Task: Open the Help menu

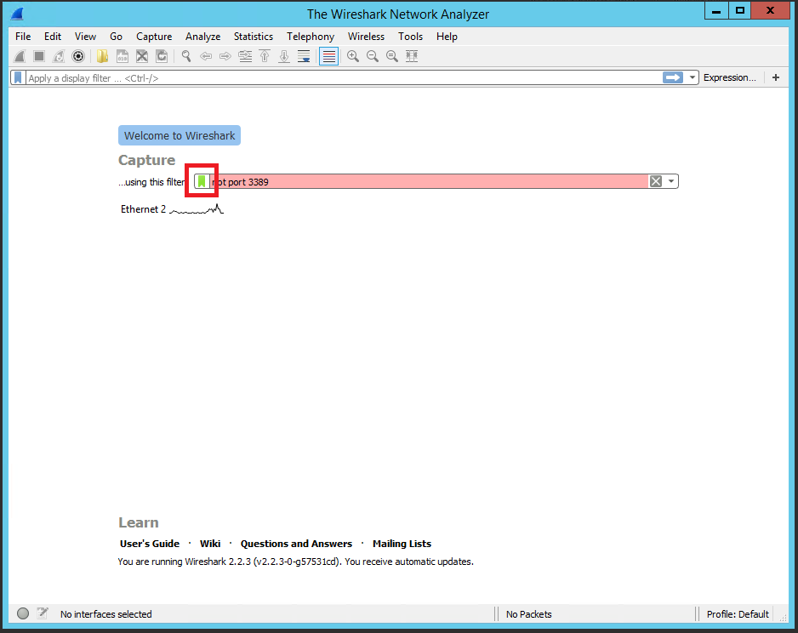Action: point(447,37)
